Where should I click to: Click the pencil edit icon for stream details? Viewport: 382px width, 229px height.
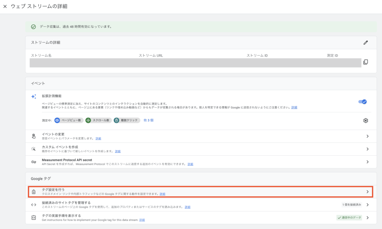pyautogui.click(x=366, y=42)
